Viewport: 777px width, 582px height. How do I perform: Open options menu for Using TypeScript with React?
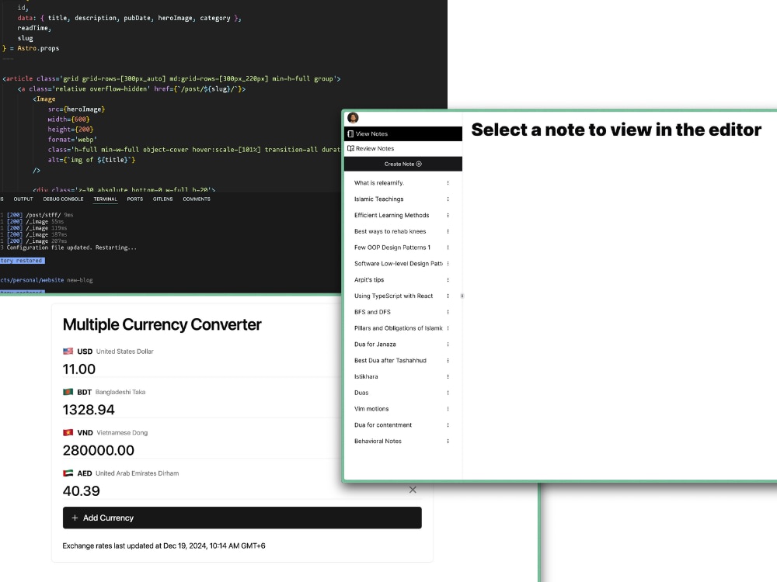[448, 296]
